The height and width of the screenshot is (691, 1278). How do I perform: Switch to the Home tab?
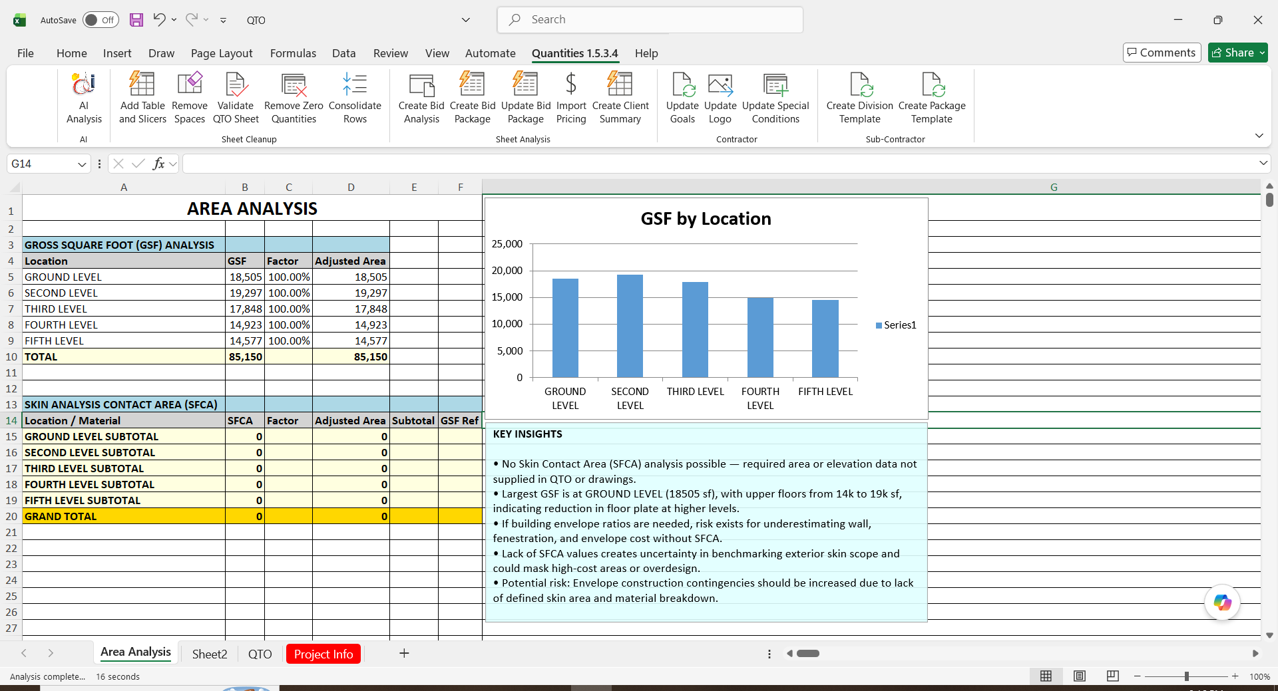tap(72, 53)
